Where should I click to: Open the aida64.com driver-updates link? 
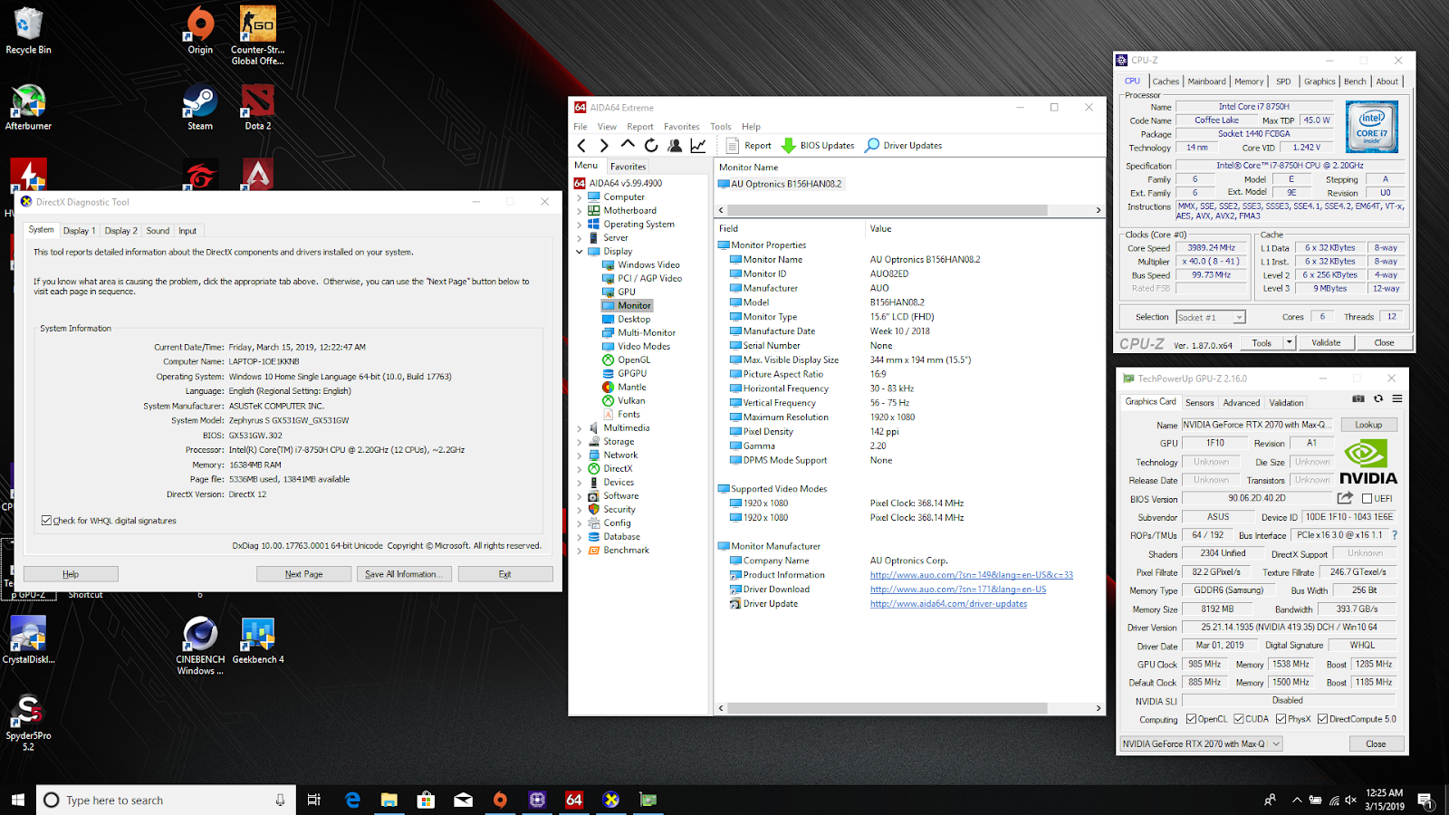click(948, 604)
